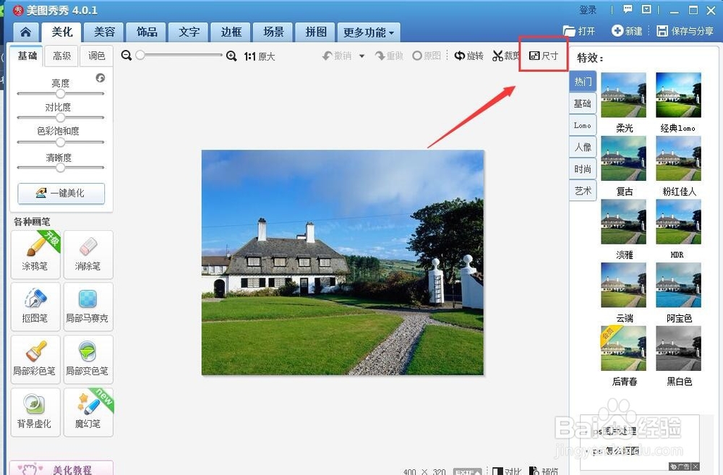Click 1:1 原大 actual size button

tap(259, 56)
